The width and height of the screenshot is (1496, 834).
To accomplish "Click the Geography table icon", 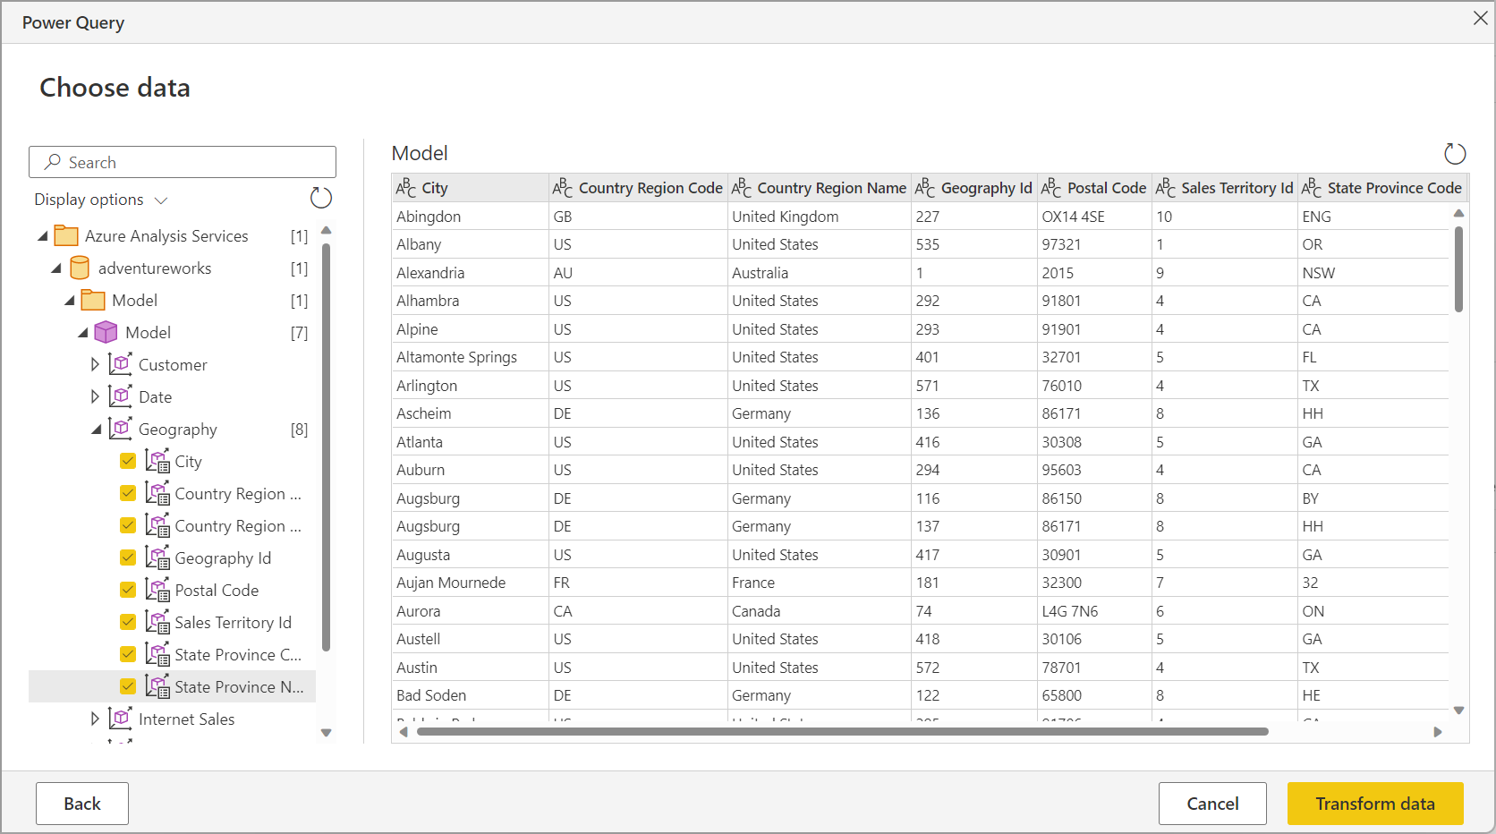I will coord(120,428).
